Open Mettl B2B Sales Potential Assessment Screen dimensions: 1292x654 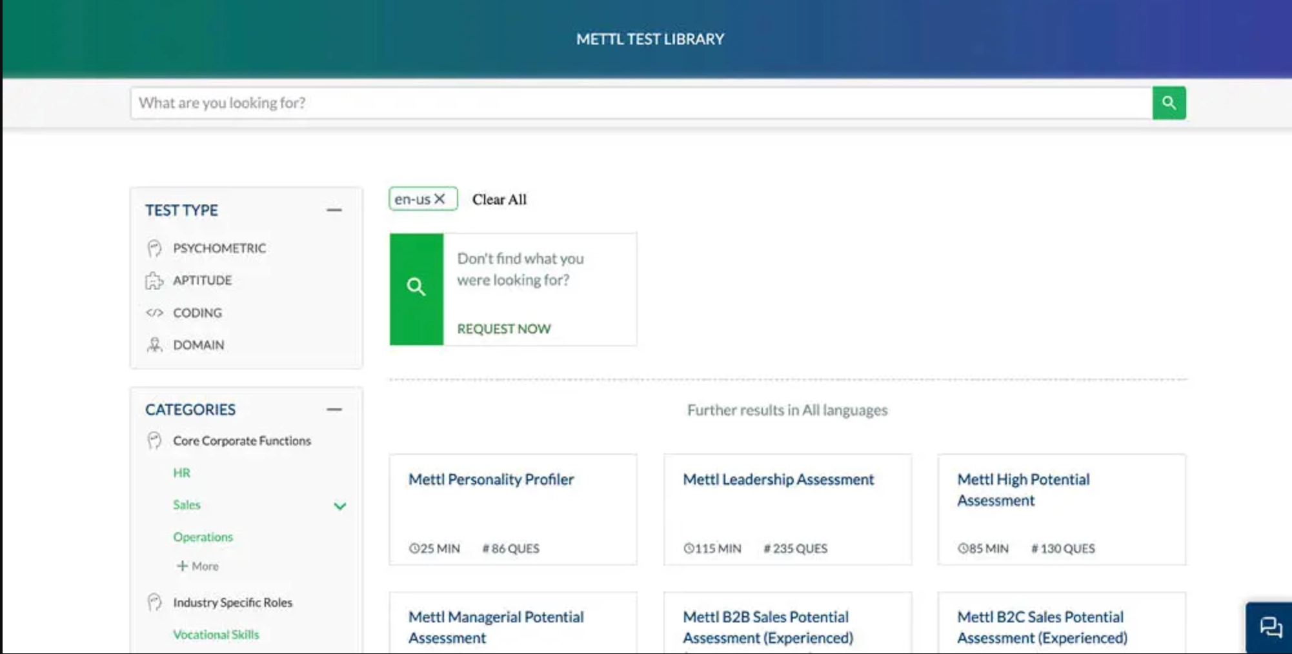(768, 627)
